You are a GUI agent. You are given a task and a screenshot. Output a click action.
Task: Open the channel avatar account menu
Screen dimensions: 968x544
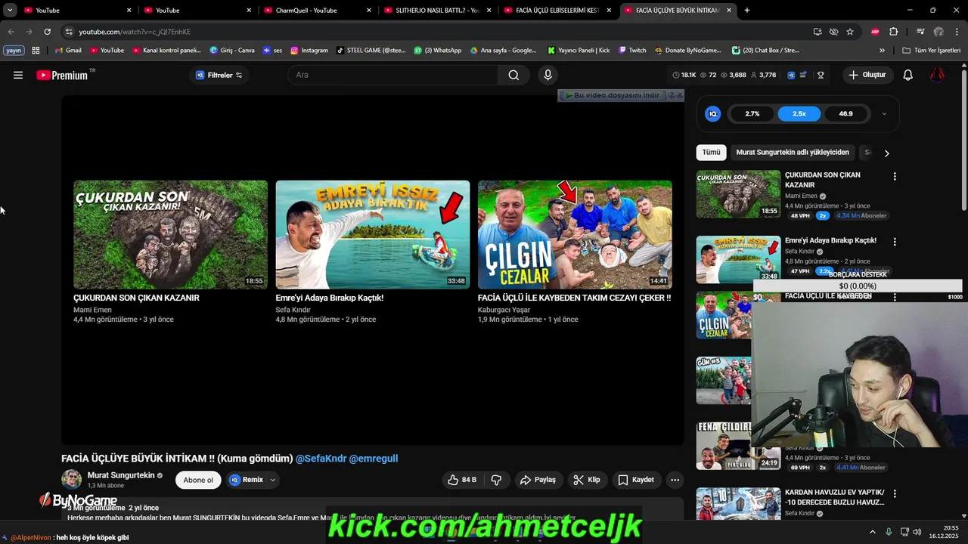click(x=937, y=75)
